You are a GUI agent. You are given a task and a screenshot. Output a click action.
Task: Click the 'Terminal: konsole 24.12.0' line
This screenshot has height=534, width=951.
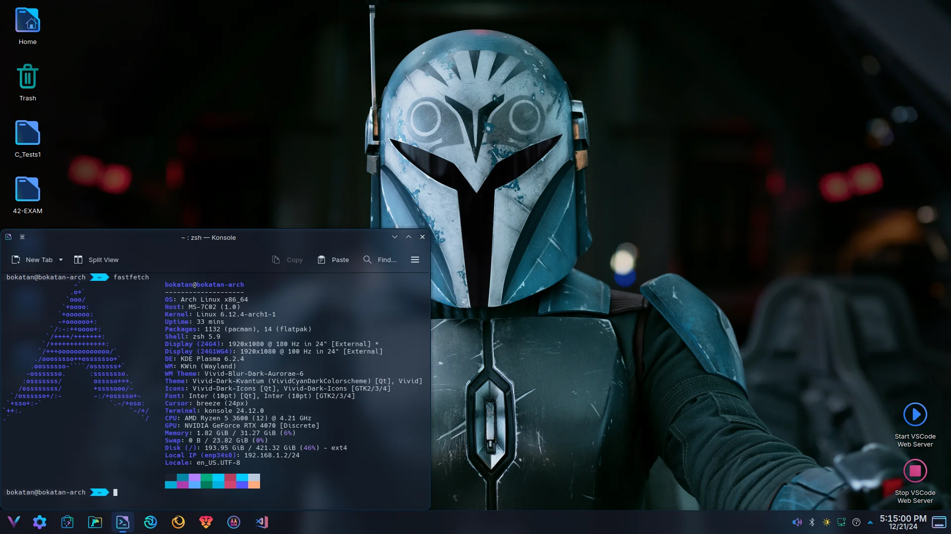(x=214, y=411)
